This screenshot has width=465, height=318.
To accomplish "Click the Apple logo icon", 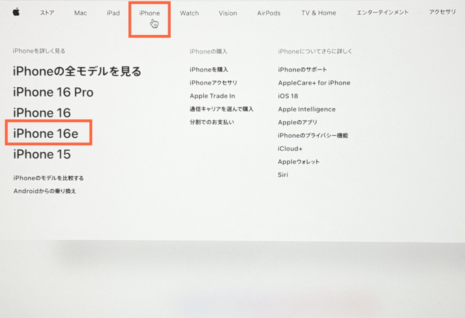I will [16, 12].
